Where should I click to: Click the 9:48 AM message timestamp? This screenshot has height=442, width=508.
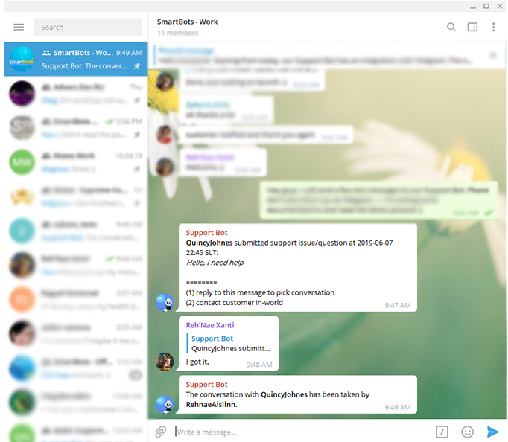click(x=259, y=365)
